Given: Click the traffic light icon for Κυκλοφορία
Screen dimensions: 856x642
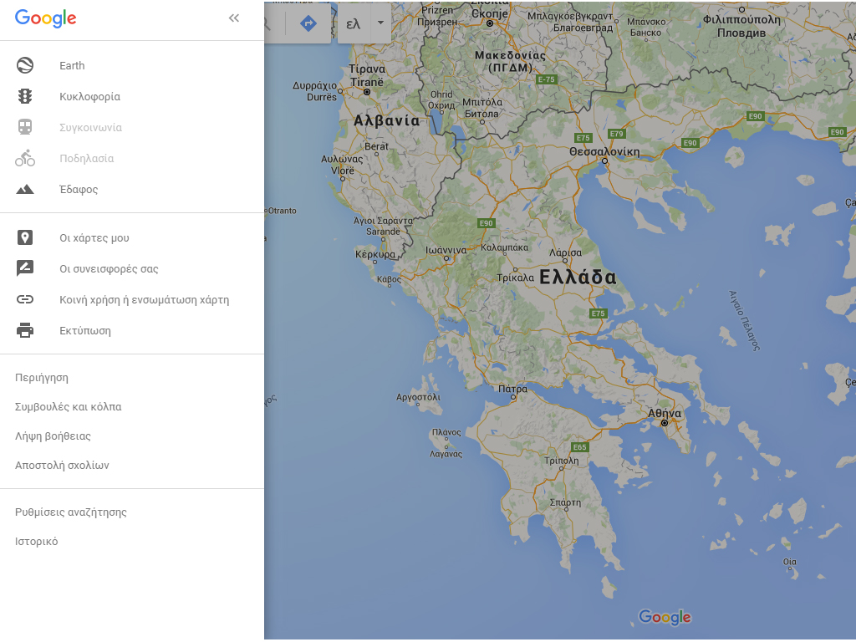Looking at the screenshot, I should pos(25,97).
